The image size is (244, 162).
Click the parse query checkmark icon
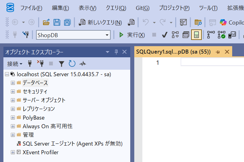point(164,35)
